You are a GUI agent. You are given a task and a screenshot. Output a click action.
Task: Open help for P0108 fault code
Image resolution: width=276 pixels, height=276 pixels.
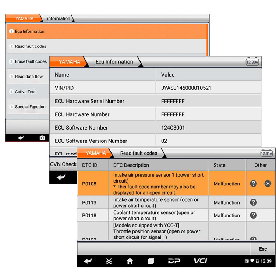tap(253, 184)
